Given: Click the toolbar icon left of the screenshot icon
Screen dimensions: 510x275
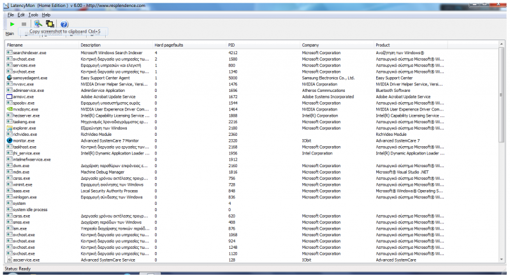Looking at the screenshot, I should pyautogui.click(x=38, y=24).
